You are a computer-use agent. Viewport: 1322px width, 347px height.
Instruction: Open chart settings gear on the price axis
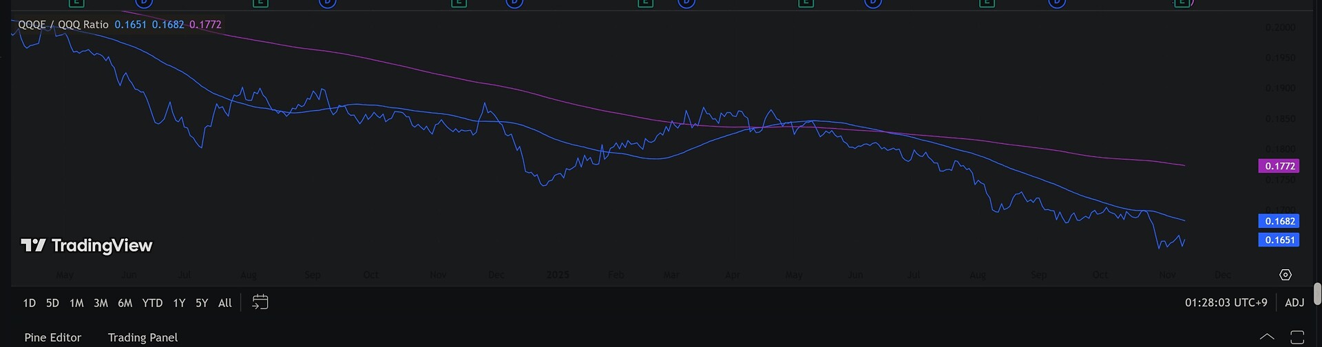pos(1285,275)
